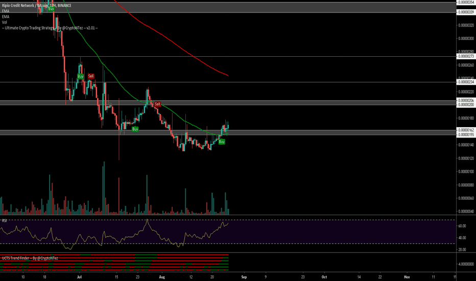476x281 pixels.
Task: Click the Sep label on the time axis
Action: pos(244,277)
